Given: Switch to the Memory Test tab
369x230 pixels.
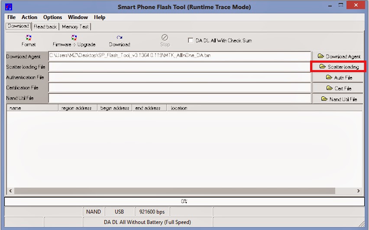Looking at the screenshot, I should [x=75, y=27].
